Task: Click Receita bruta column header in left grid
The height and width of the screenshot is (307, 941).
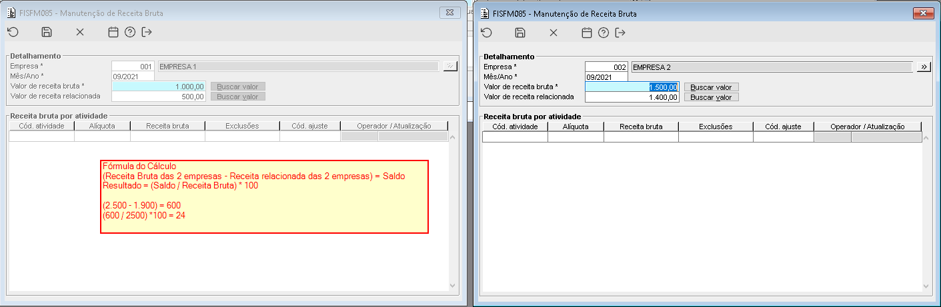Action: 167,125
